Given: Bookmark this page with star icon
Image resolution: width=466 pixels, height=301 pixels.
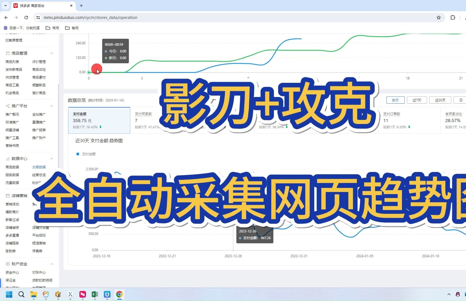Looking at the screenshot, I should tap(439, 18).
